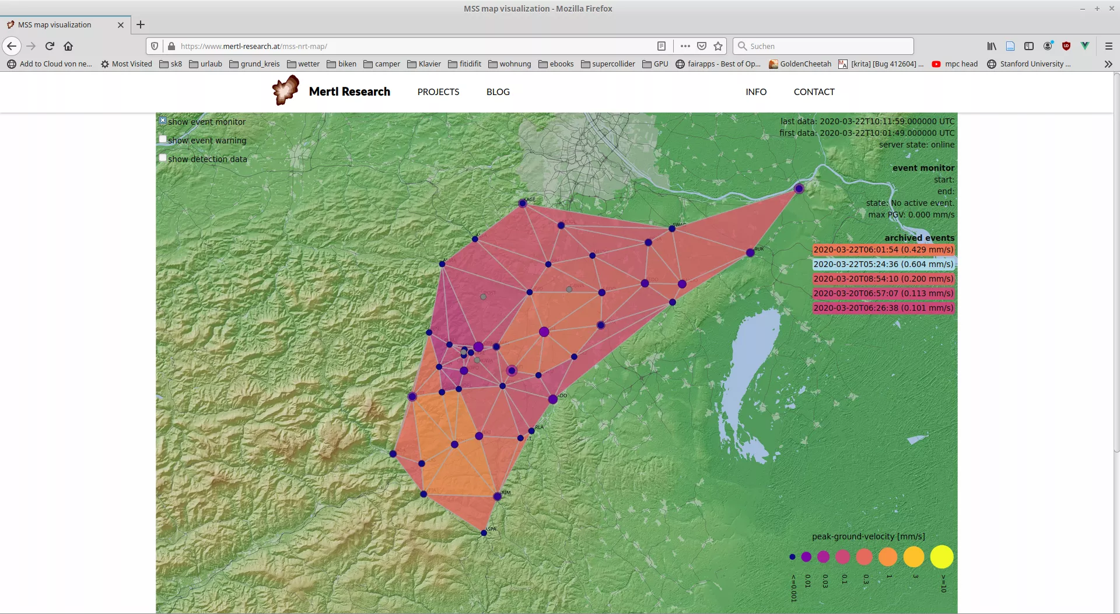The image size is (1120, 614).
Task: Open page actions three-dot menu
Action: coord(685,46)
